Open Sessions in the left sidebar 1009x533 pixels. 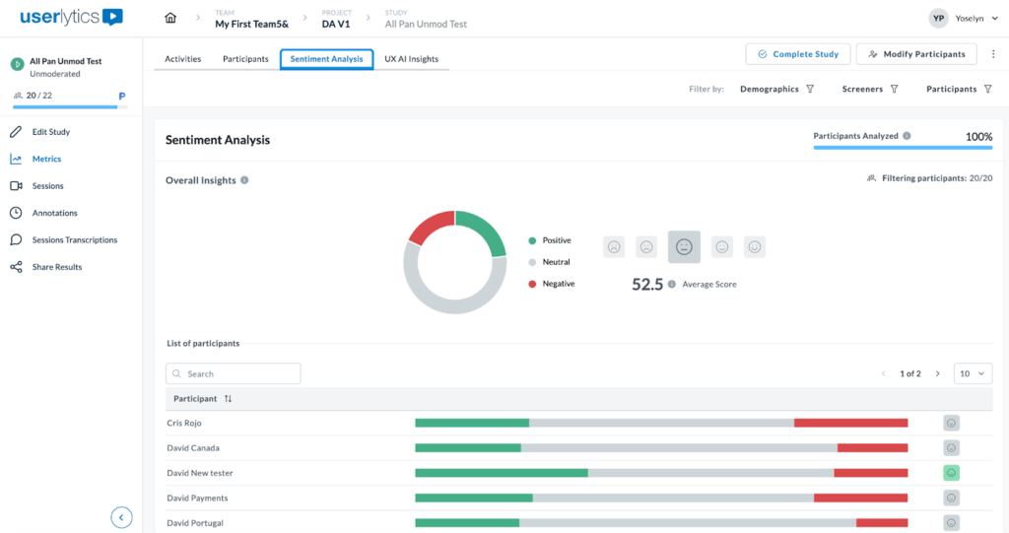47,186
